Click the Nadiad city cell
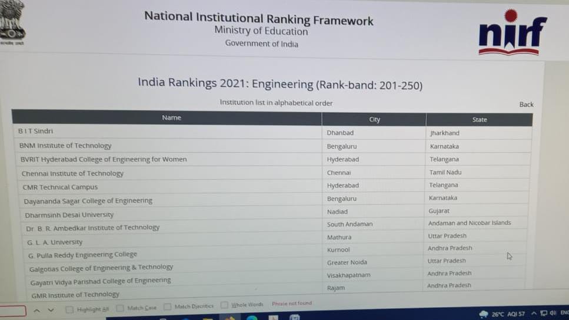The image size is (569, 320). coord(337,211)
